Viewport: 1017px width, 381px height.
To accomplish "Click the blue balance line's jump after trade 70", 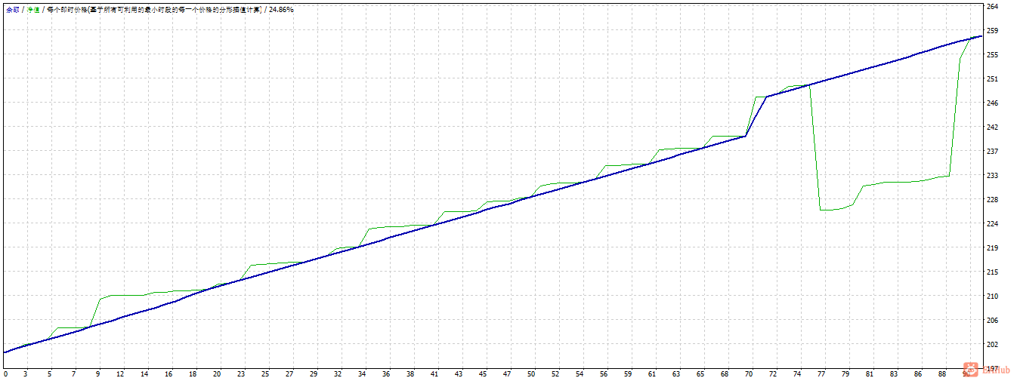I will (x=756, y=116).
